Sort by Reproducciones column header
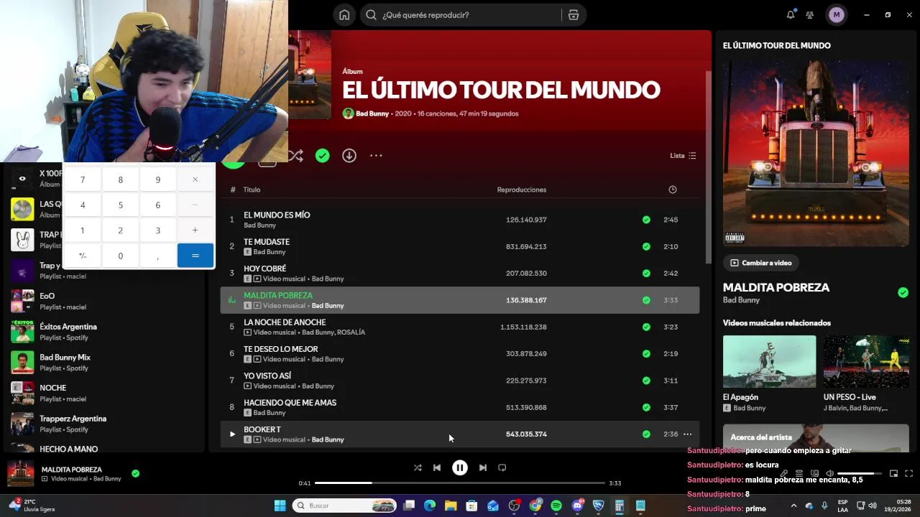Image resolution: width=920 pixels, height=517 pixels. pyautogui.click(x=522, y=190)
